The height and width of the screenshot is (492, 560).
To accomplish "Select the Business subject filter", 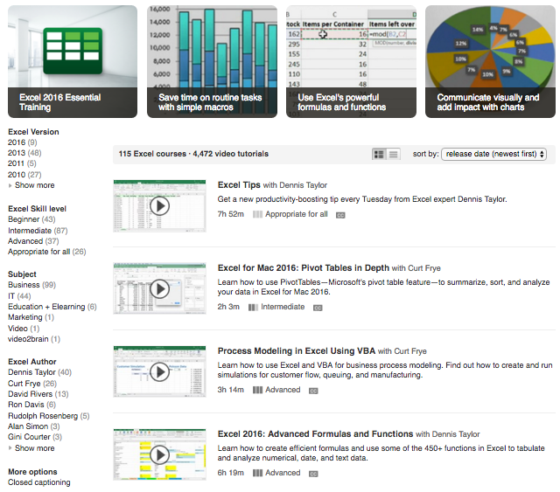I will [x=24, y=285].
